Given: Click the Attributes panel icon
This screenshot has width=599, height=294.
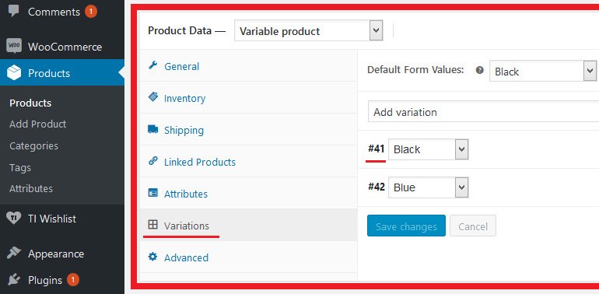Looking at the screenshot, I should [152, 193].
